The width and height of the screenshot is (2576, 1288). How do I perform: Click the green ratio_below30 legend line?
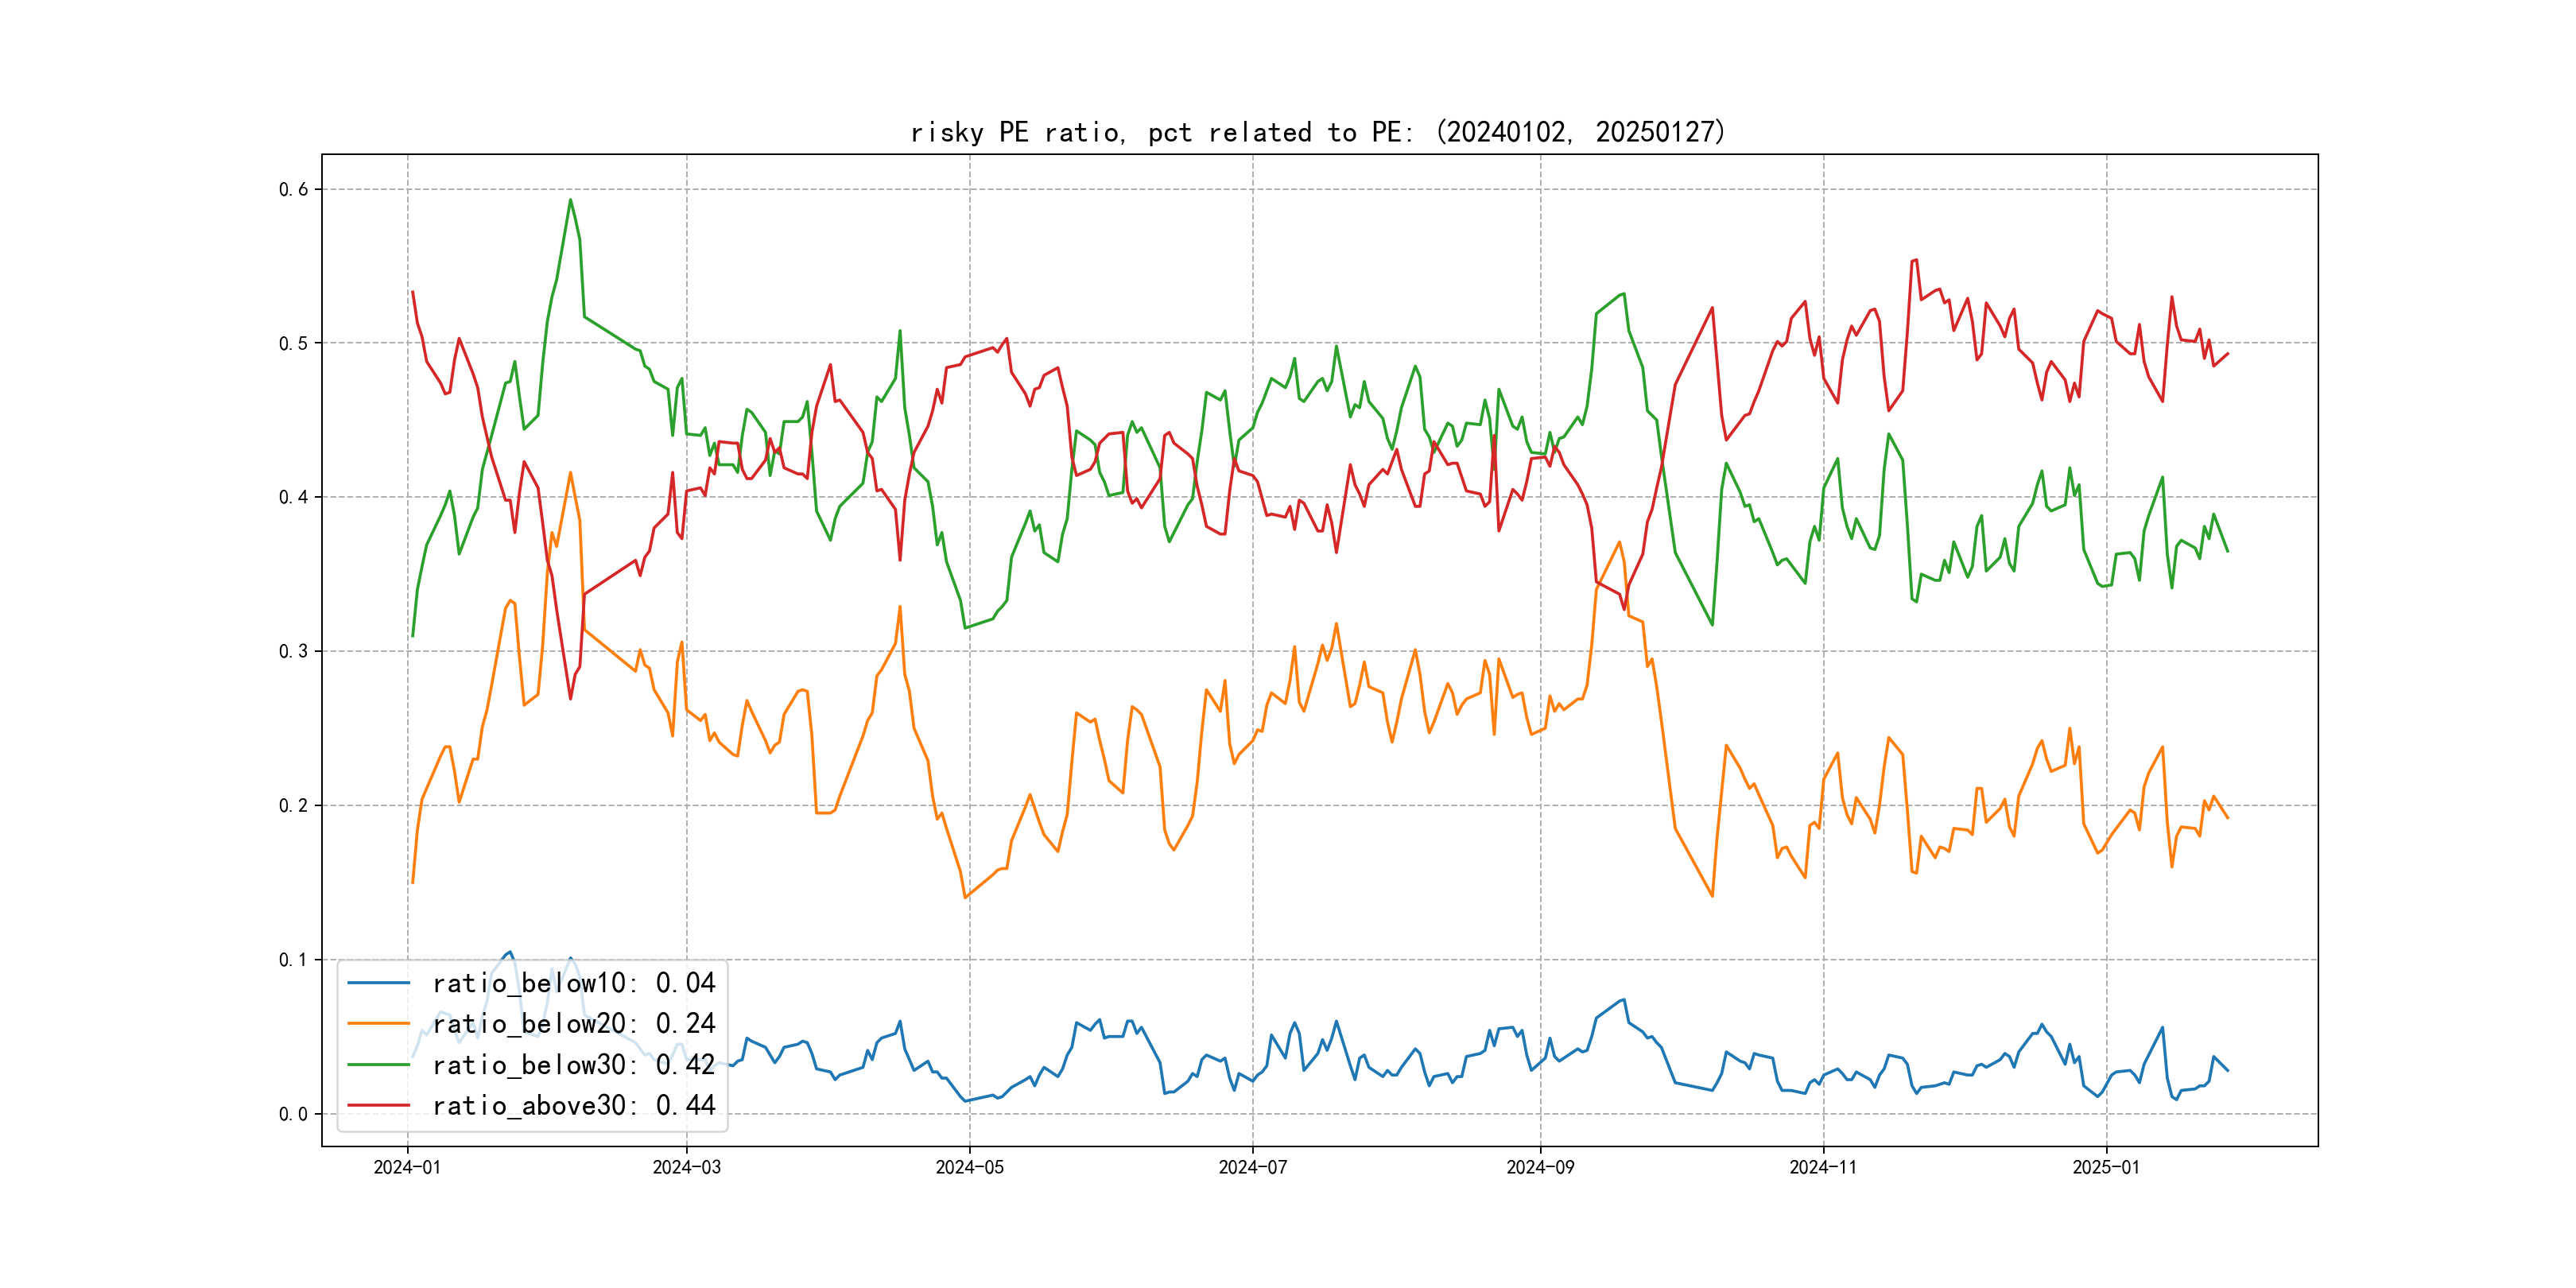378,1065
